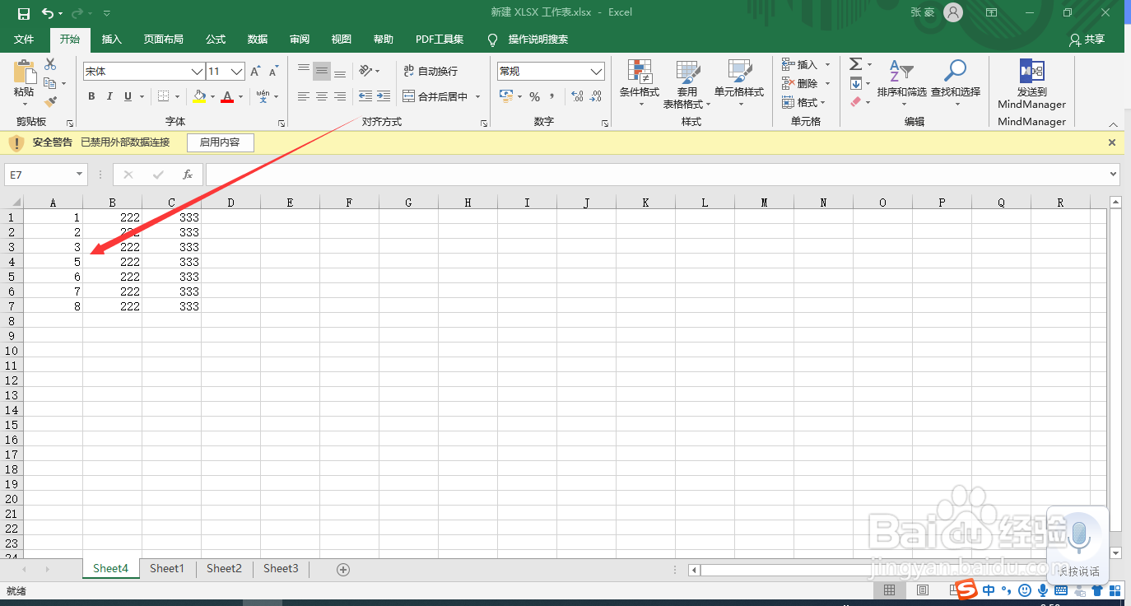
Task: Switch to the 公式 (Formulas) ribbon tab
Action: [x=216, y=40]
